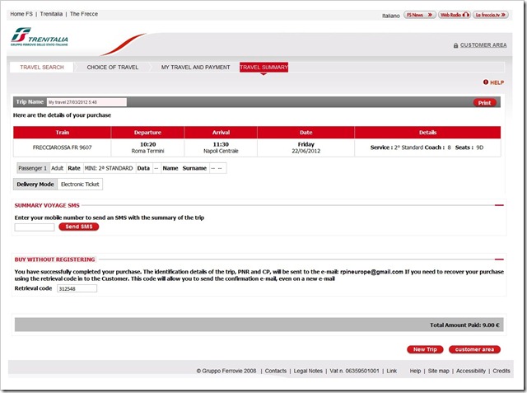The height and width of the screenshot is (393, 527).
Task: Send the trip summary SMS
Action: pos(79,227)
